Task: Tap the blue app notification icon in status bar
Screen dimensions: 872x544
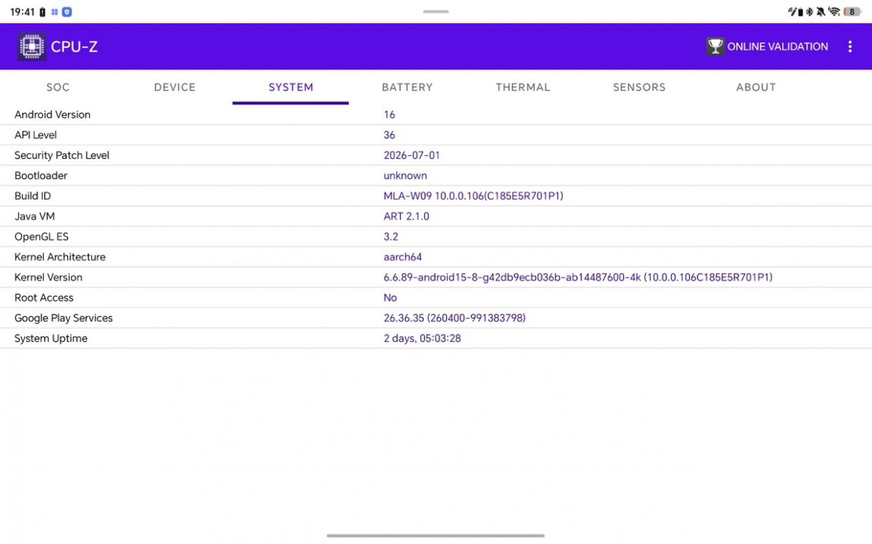Action: click(67, 12)
